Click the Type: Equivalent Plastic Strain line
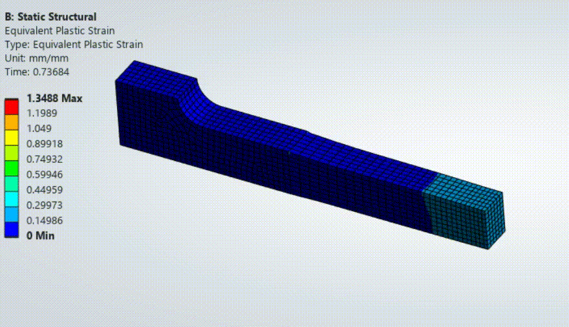This screenshot has width=569, height=327. (74, 45)
